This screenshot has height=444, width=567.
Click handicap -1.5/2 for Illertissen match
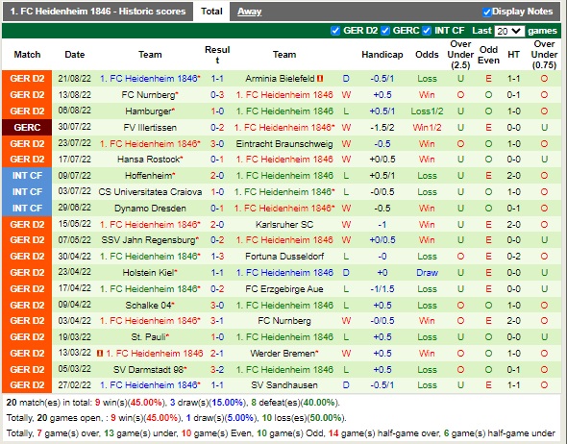[x=382, y=127]
